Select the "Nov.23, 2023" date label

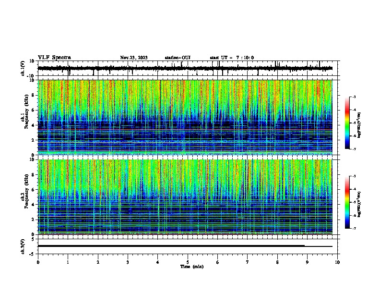tap(134, 58)
